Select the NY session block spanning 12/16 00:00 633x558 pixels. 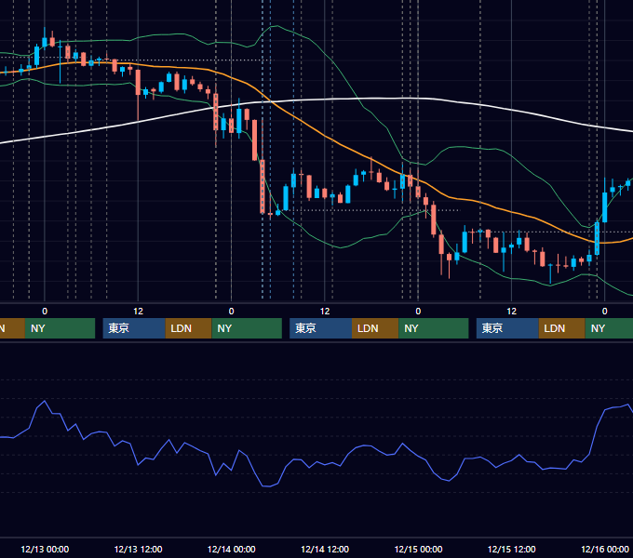pos(609,328)
